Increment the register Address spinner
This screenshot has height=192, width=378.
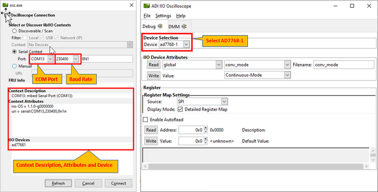click(206, 128)
